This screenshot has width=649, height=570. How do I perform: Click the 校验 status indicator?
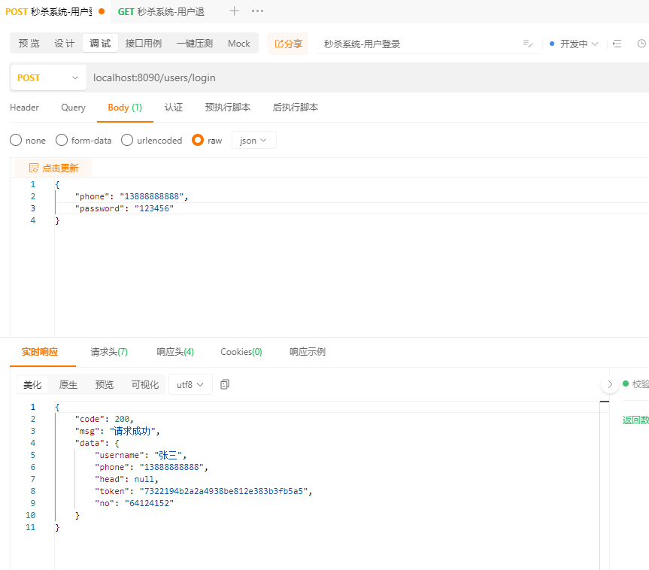click(635, 384)
